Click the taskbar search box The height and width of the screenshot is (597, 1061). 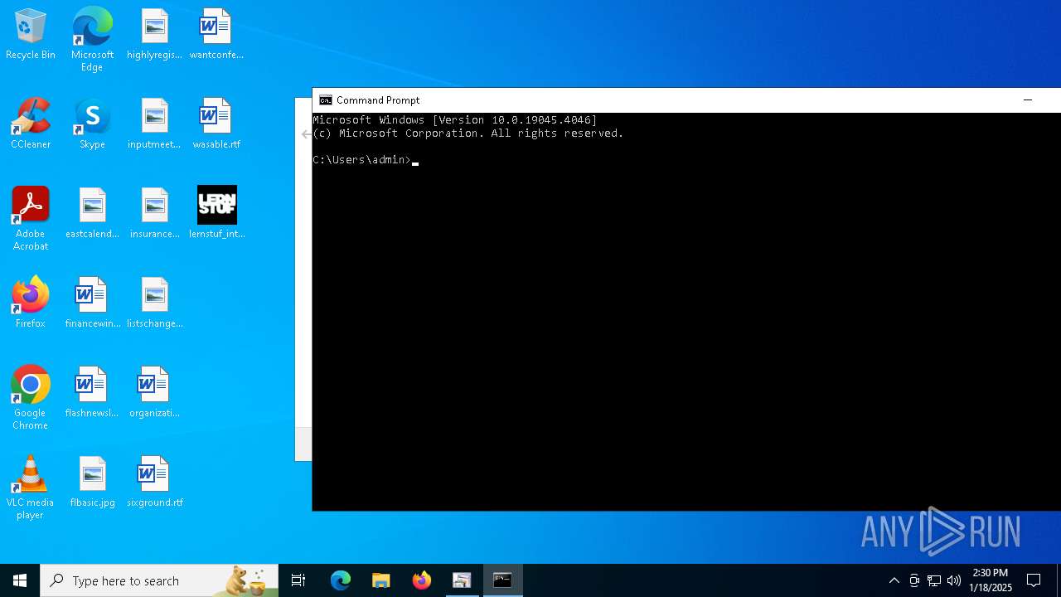pos(159,580)
